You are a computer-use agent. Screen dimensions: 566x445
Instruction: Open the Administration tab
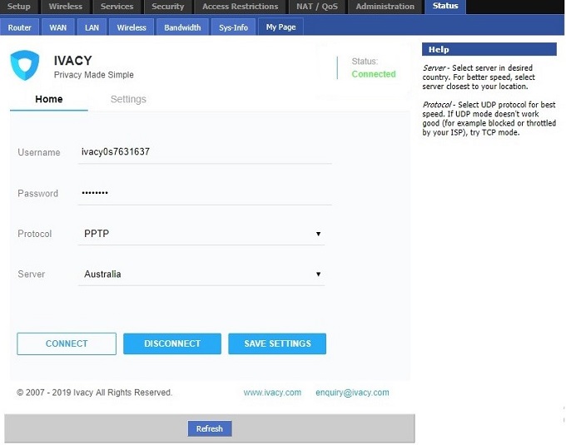(385, 7)
